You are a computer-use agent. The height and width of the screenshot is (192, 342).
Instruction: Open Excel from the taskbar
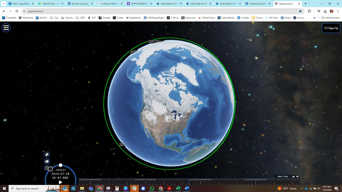coord(178,188)
